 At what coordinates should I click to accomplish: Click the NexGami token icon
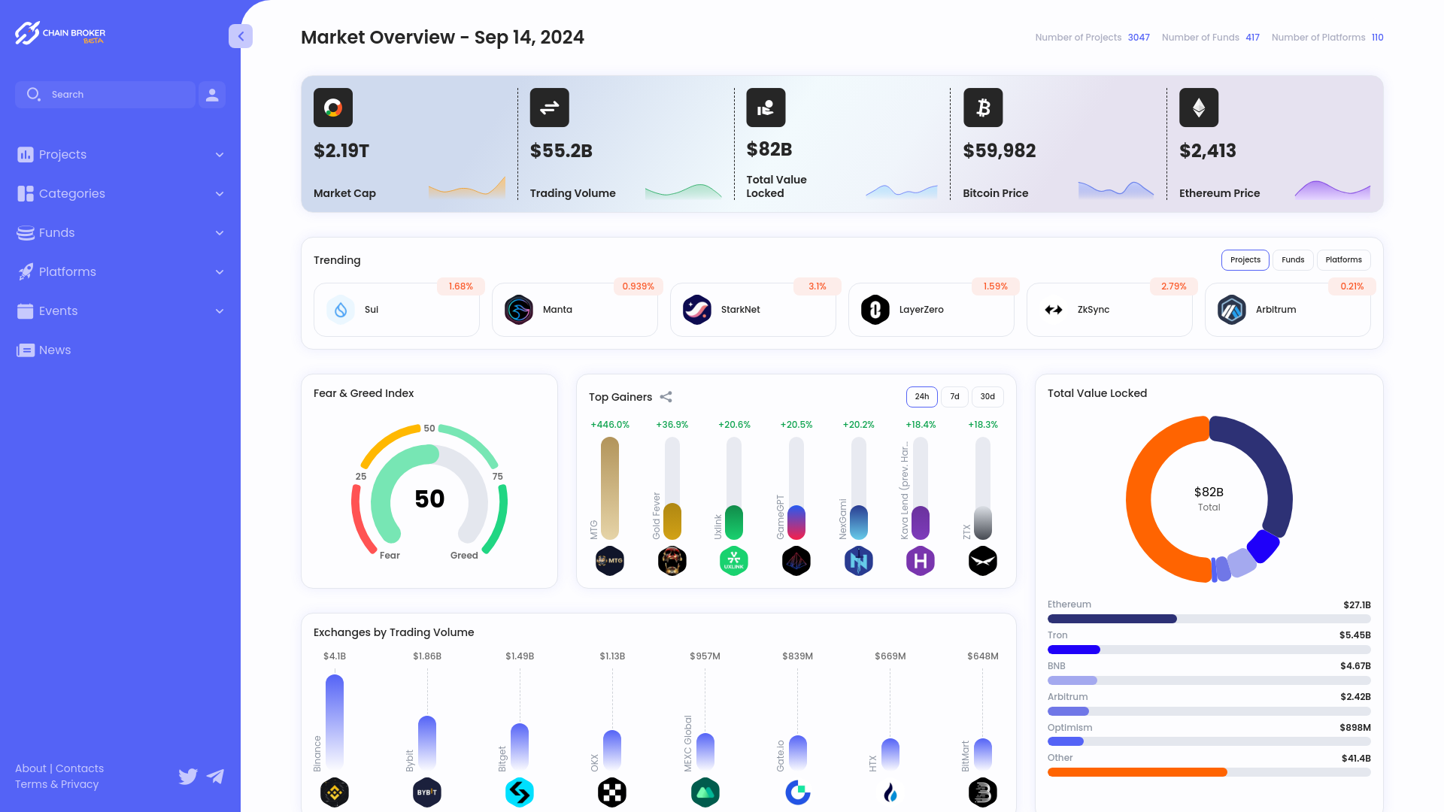tap(859, 561)
